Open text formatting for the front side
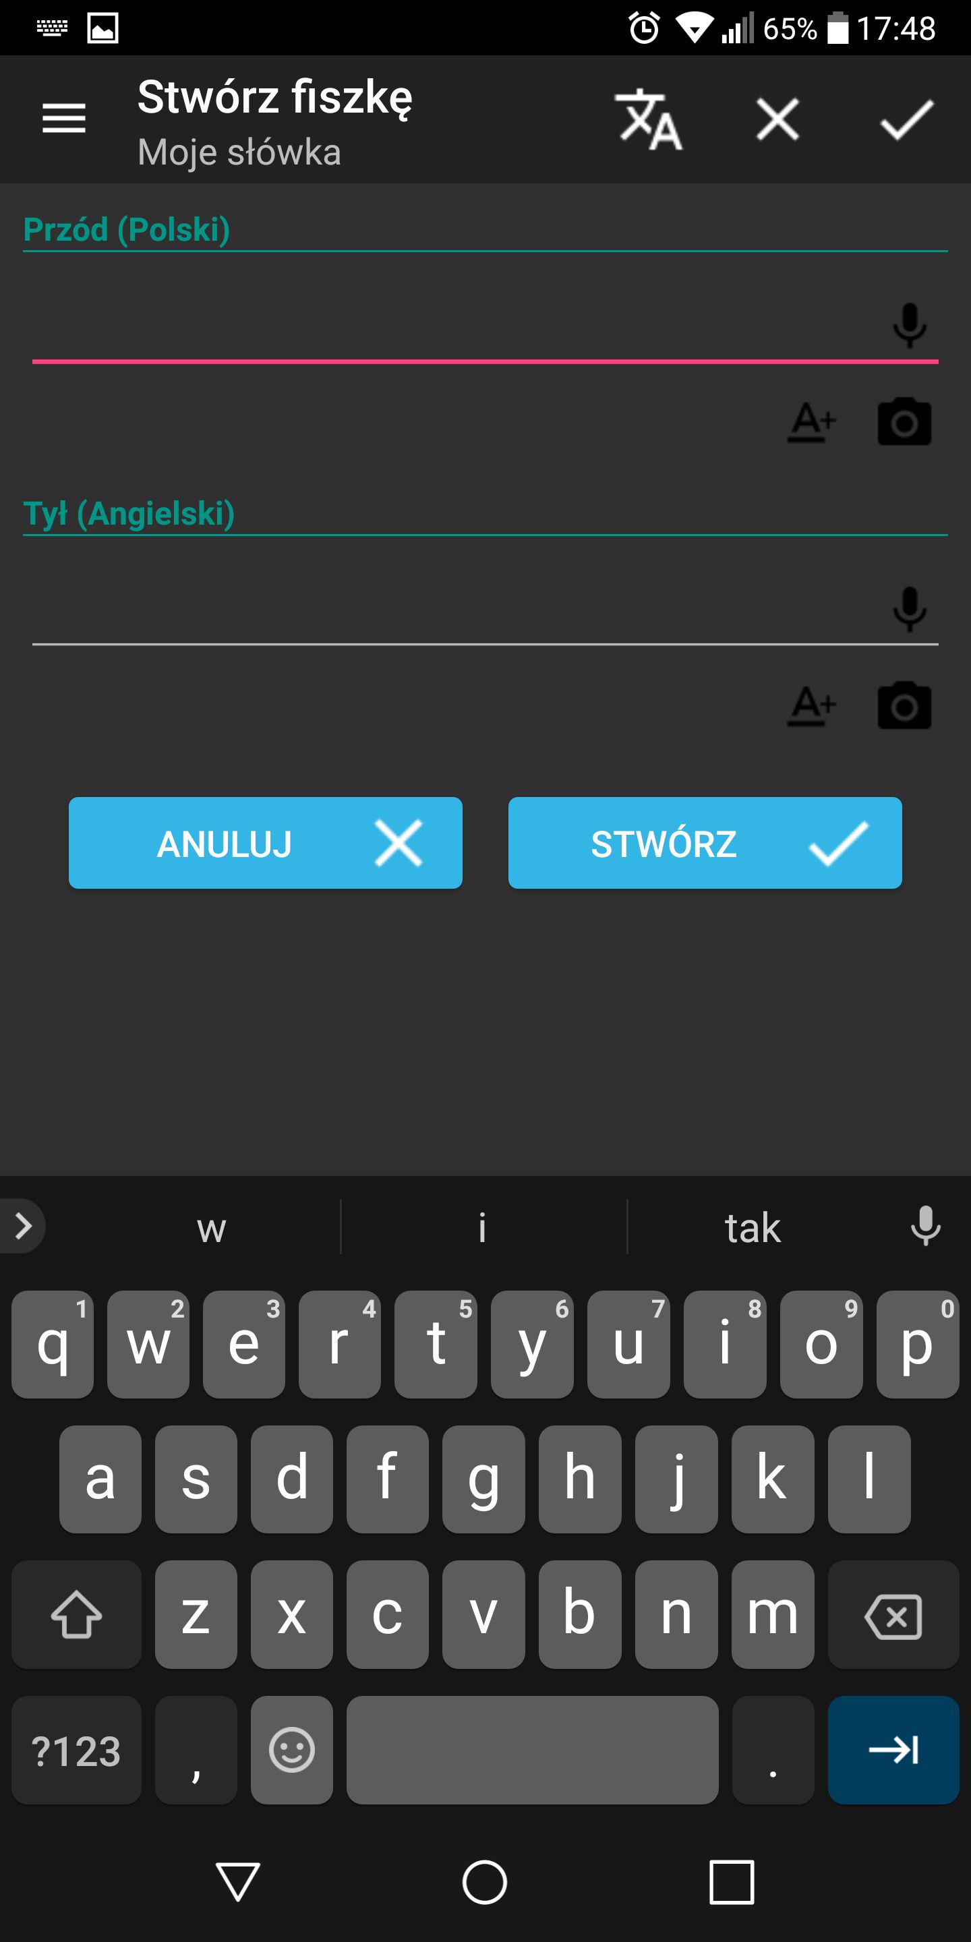The height and width of the screenshot is (1942, 971). point(812,422)
